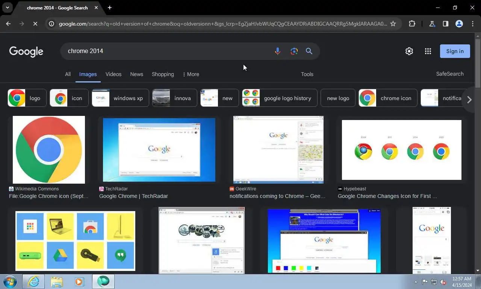Image resolution: width=481 pixels, height=289 pixels.
Task: Open link Google Chrome Changes Icon for First
Action: 387,196
